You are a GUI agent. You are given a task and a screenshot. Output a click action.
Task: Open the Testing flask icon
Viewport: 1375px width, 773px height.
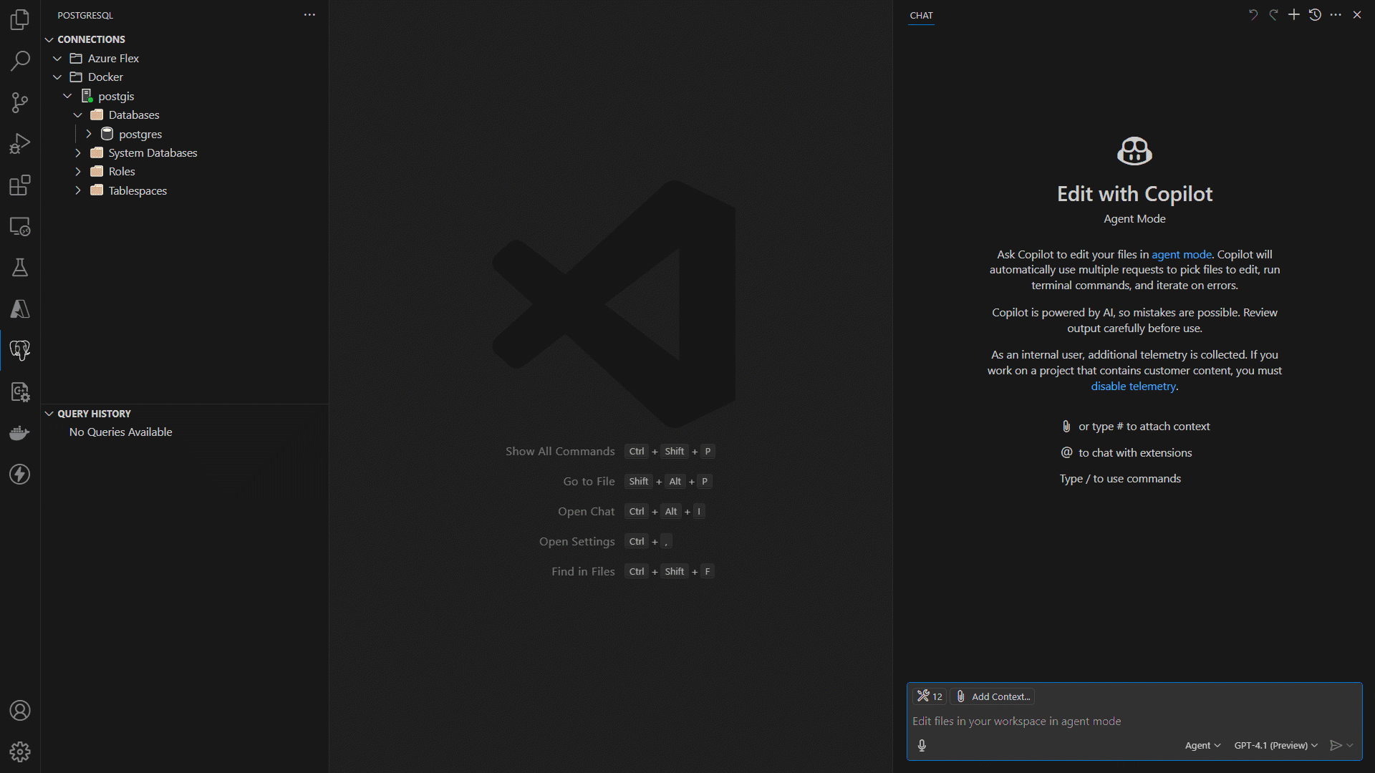[x=20, y=268]
